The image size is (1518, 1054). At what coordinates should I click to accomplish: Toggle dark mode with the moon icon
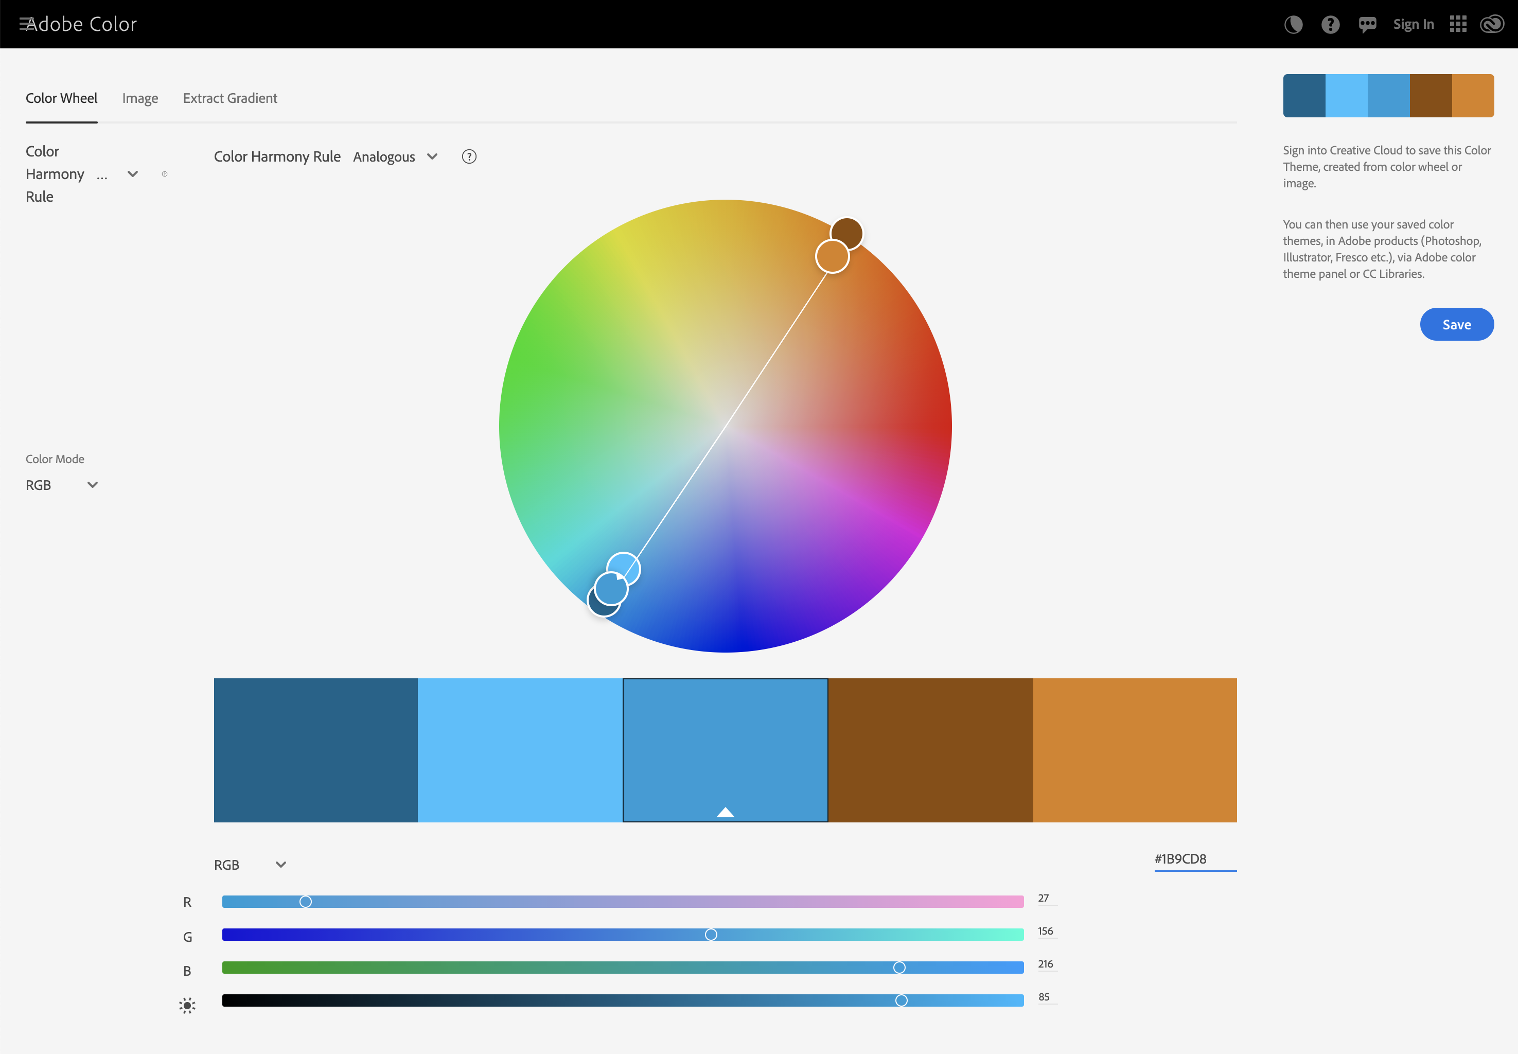click(x=1293, y=24)
